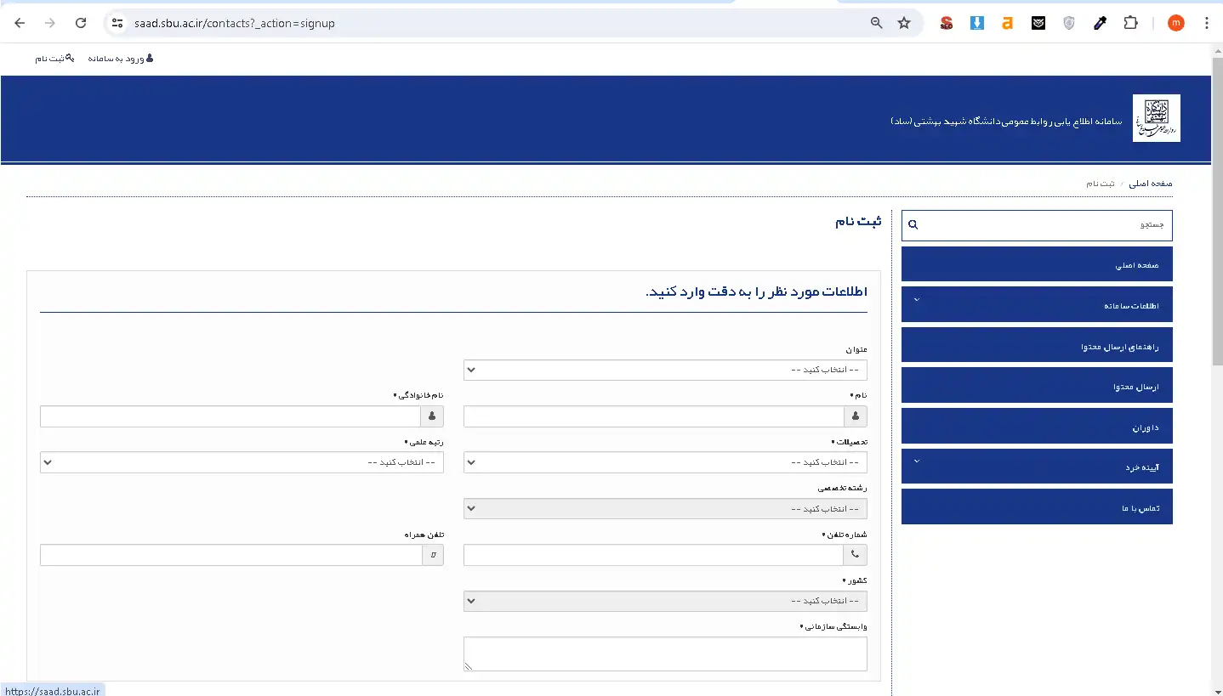The height and width of the screenshot is (696, 1223).
Task: Focus the تلفن همراه input field
Action: 230,555
